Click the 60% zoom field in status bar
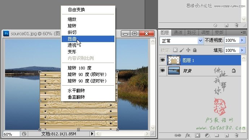This screenshot has height=140, width=249. (x=11, y=134)
